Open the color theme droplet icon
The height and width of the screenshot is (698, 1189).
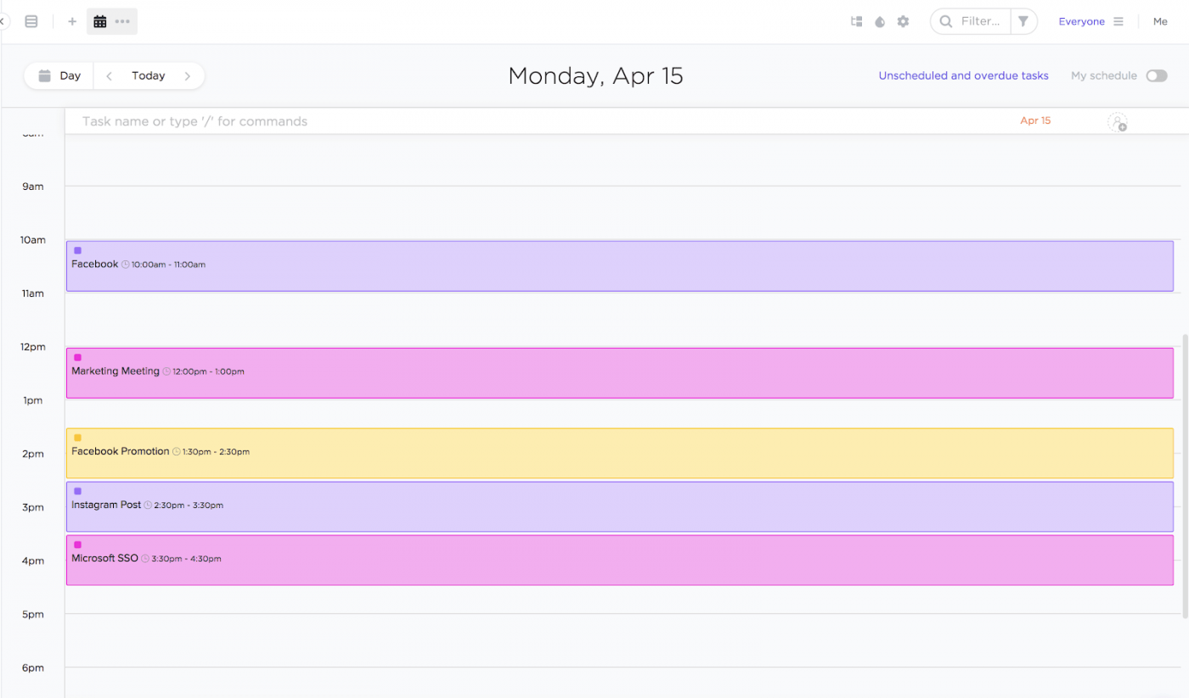tap(880, 21)
